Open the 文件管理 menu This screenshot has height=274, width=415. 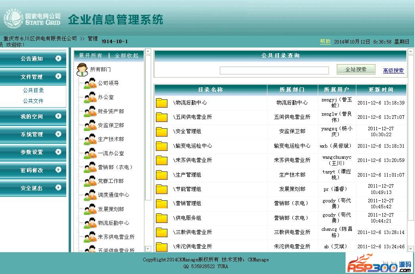tap(33, 77)
